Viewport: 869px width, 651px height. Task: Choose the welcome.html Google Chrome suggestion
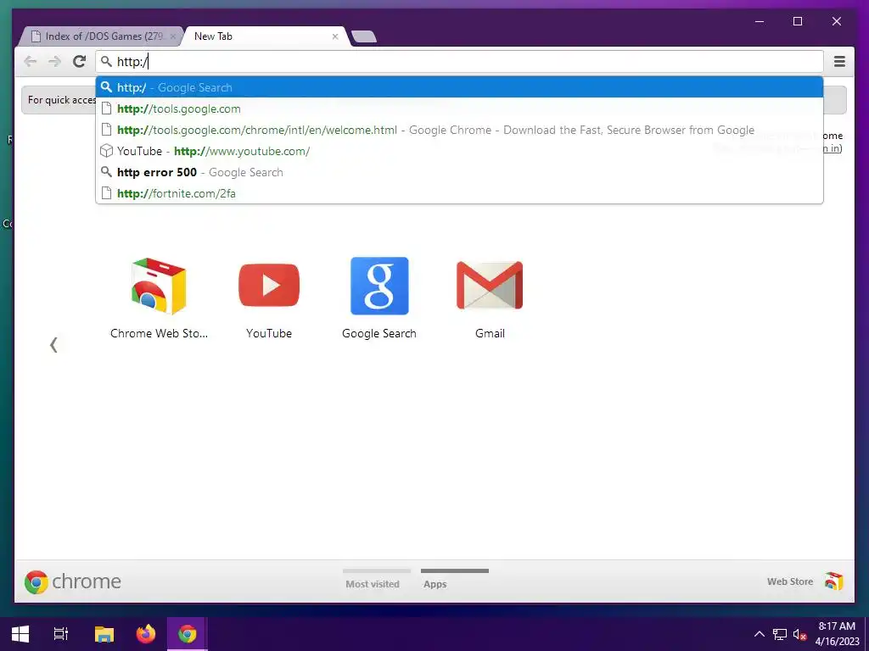coord(459,130)
